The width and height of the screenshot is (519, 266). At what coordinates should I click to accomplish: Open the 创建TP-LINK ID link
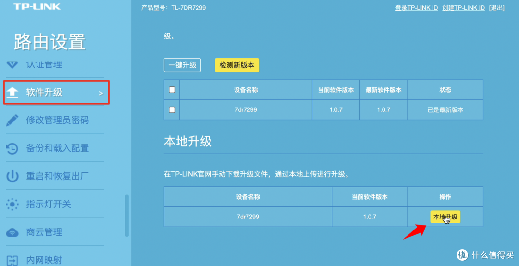tap(463, 8)
